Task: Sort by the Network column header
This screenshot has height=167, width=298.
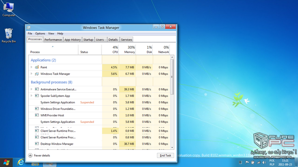Action: 162,50
